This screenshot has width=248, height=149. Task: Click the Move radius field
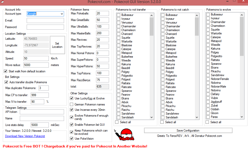[36, 65]
